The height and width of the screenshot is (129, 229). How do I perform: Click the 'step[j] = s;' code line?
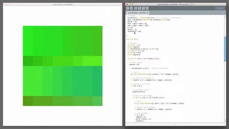(x=141, y=117)
